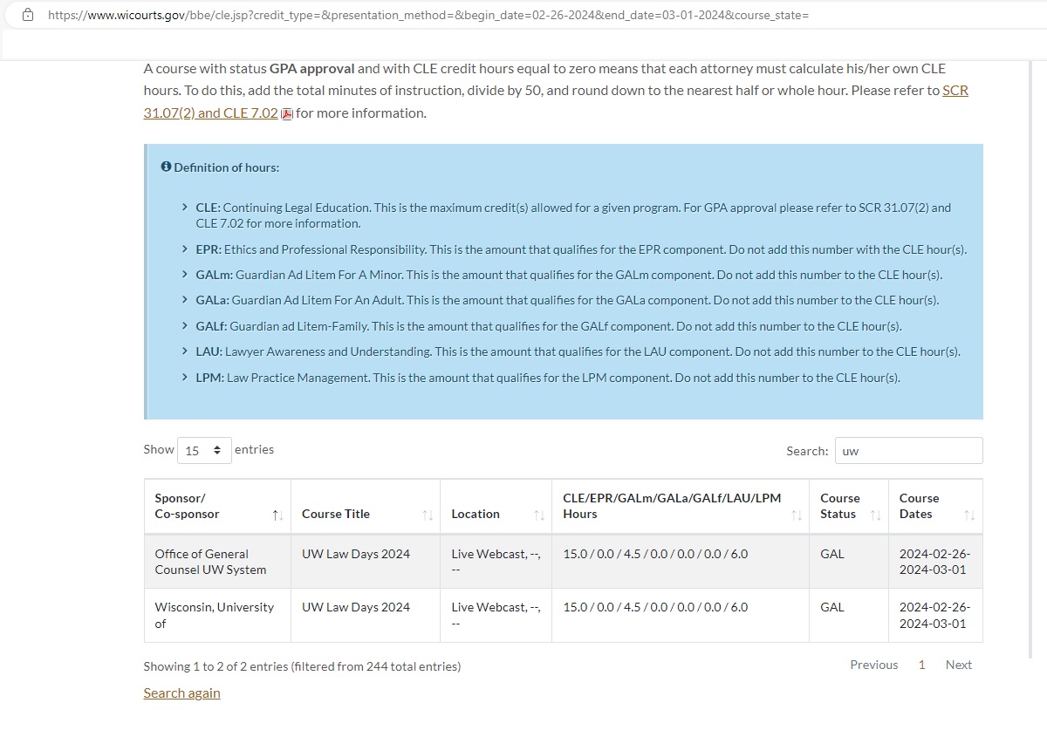Go to Next page of results

pyautogui.click(x=958, y=665)
